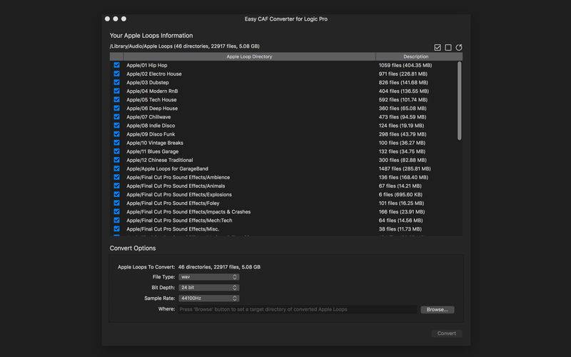The image size is (571, 357).
Task: Click the Apple Loops To Convert summary value
Action: tap(219, 266)
